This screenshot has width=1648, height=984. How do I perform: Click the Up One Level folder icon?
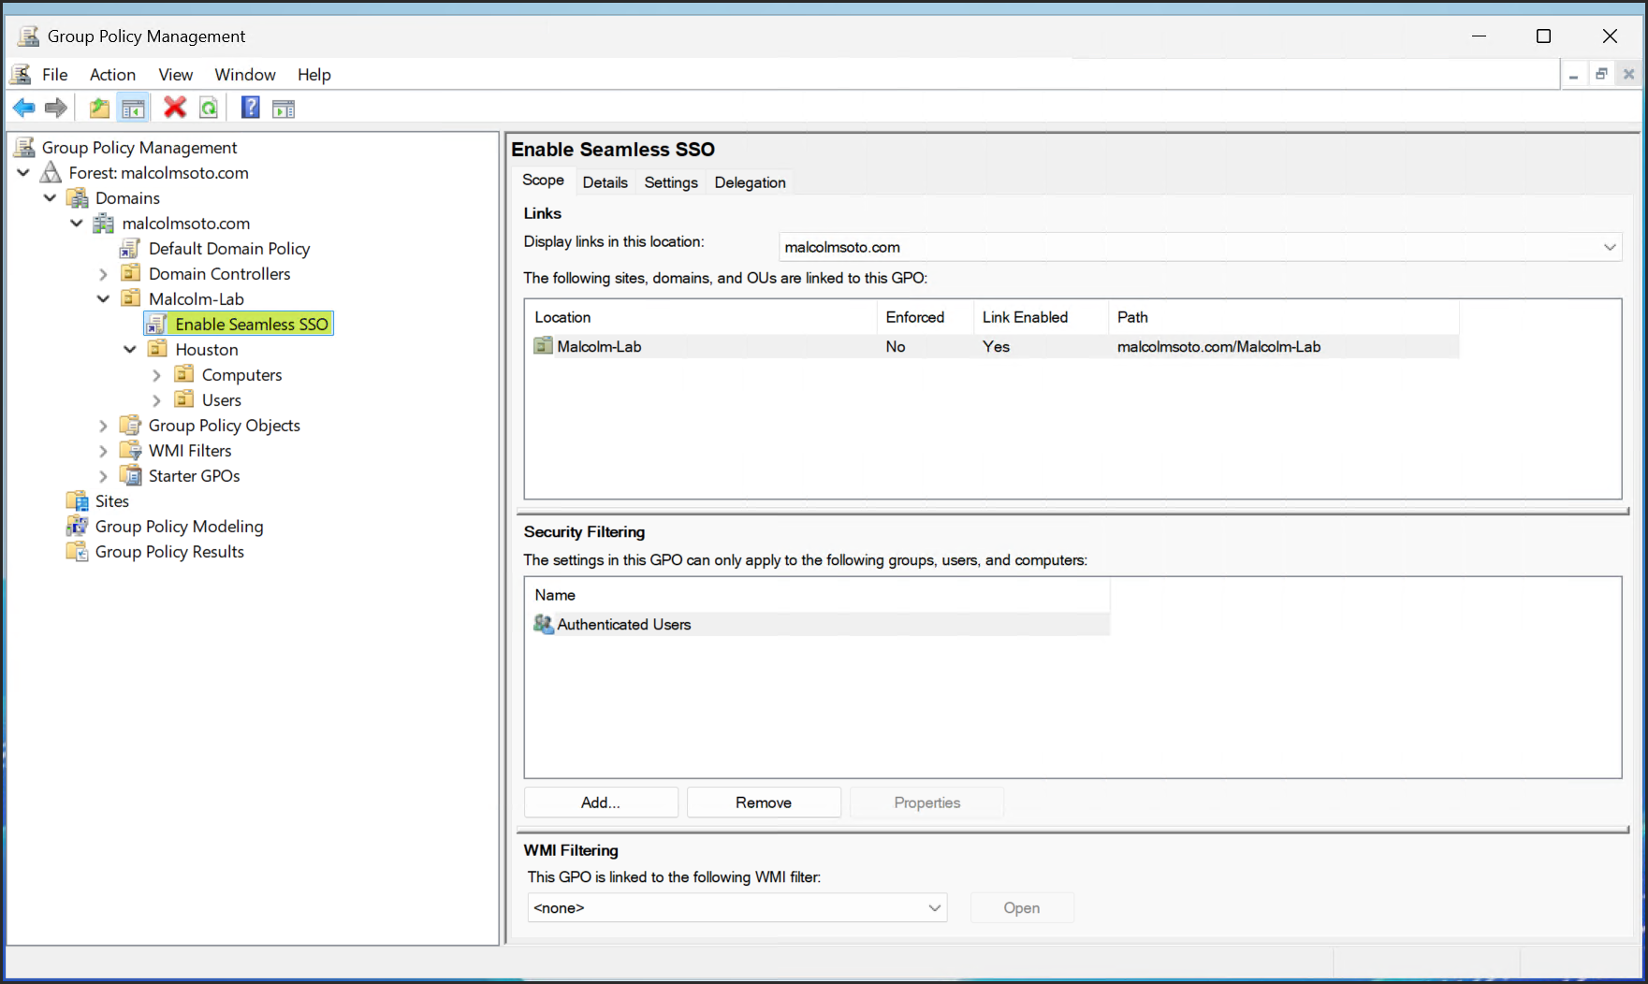click(99, 109)
